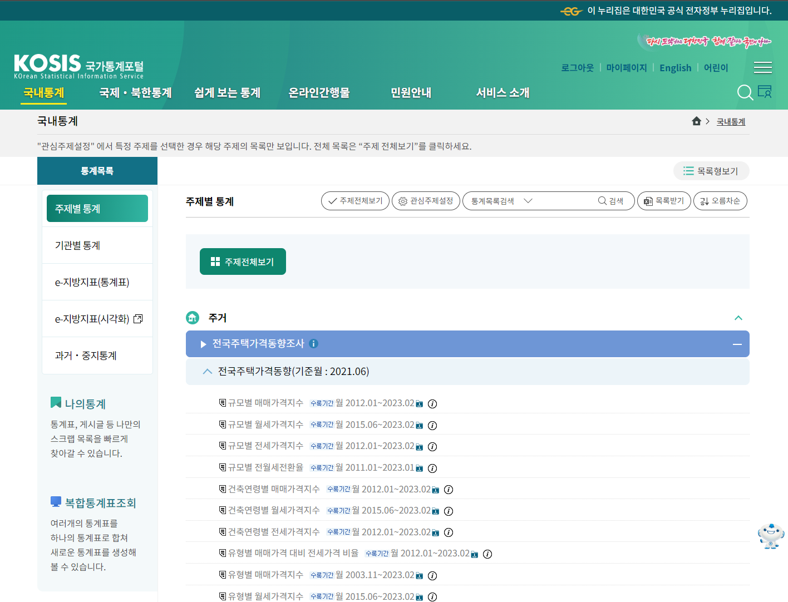Click the 주제전체보기 green button
This screenshot has height=602, width=788.
click(243, 261)
